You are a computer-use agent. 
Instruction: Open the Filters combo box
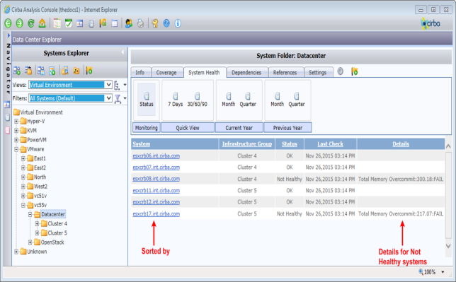tap(70, 98)
